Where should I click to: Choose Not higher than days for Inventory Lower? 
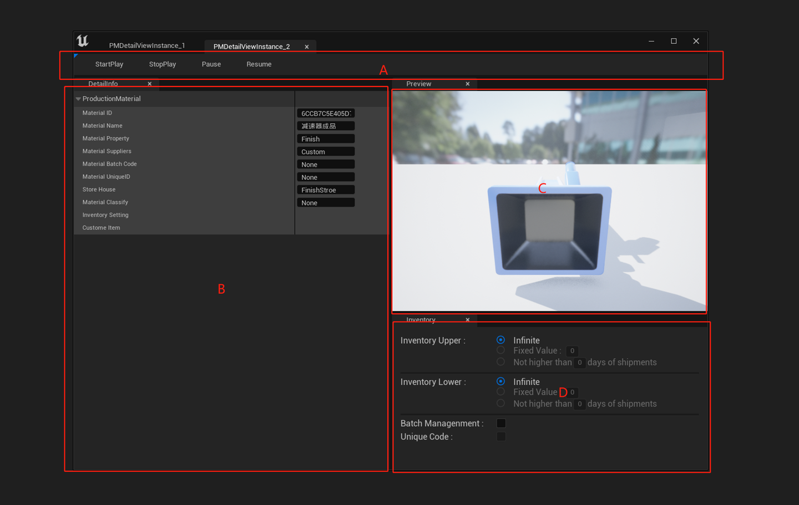[500, 404]
